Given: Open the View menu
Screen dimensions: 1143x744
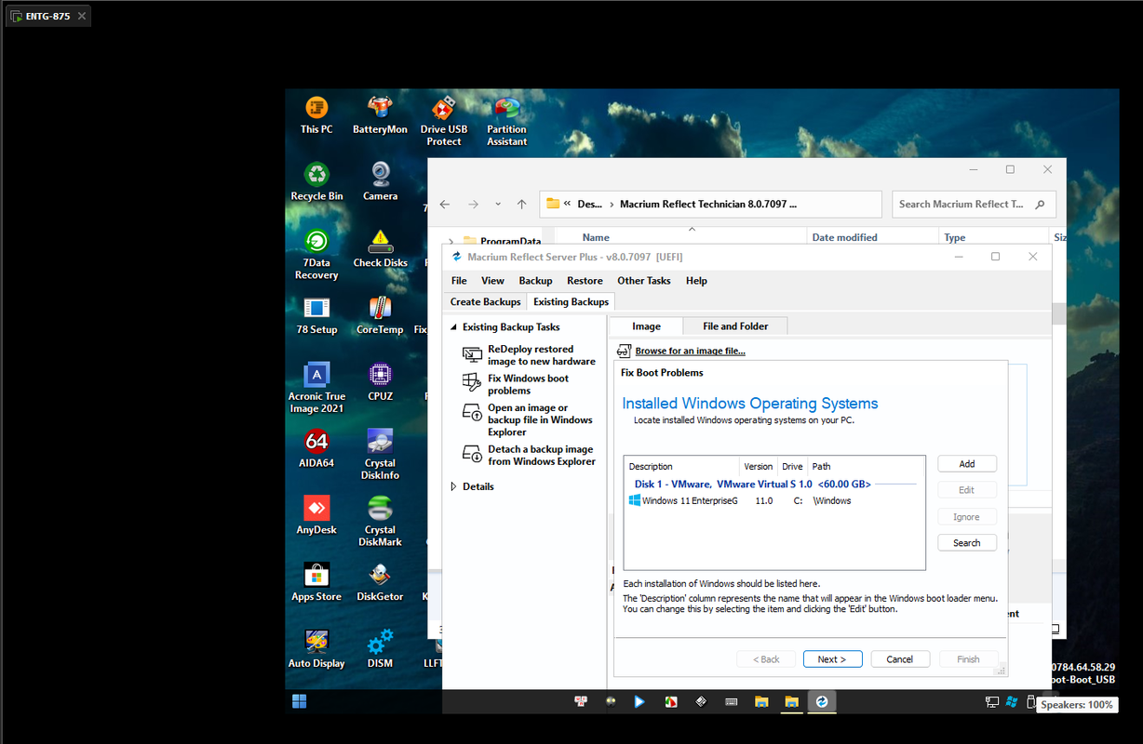Looking at the screenshot, I should coord(492,281).
